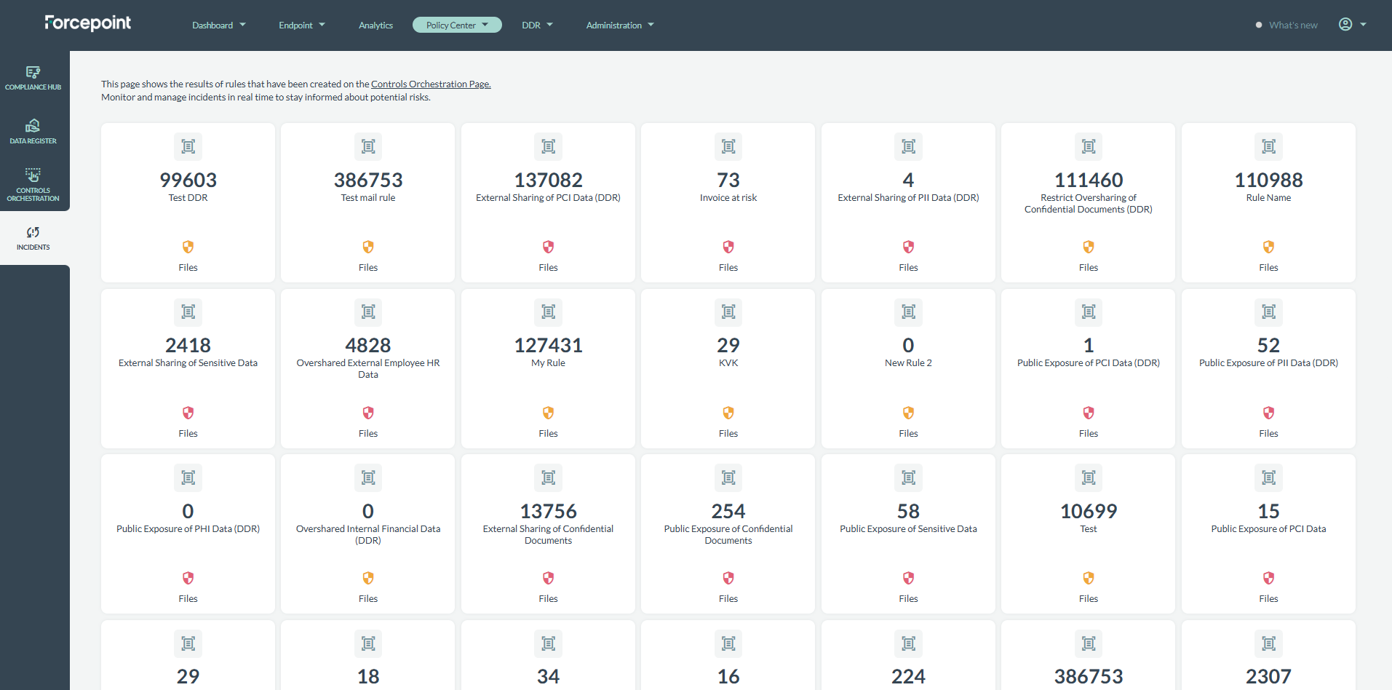
Task: Click the 10699 count on Test card
Action: (x=1089, y=511)
